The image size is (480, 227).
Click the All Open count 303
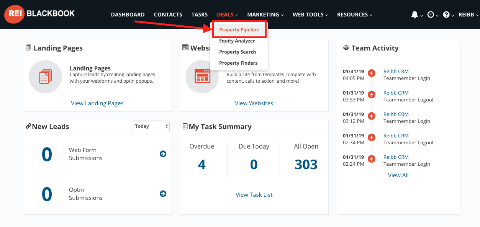[306, 165]
